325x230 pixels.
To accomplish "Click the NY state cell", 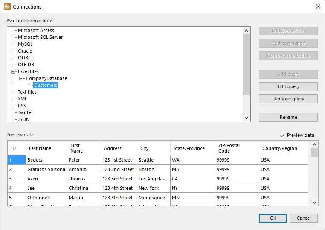I will (193, 188).
